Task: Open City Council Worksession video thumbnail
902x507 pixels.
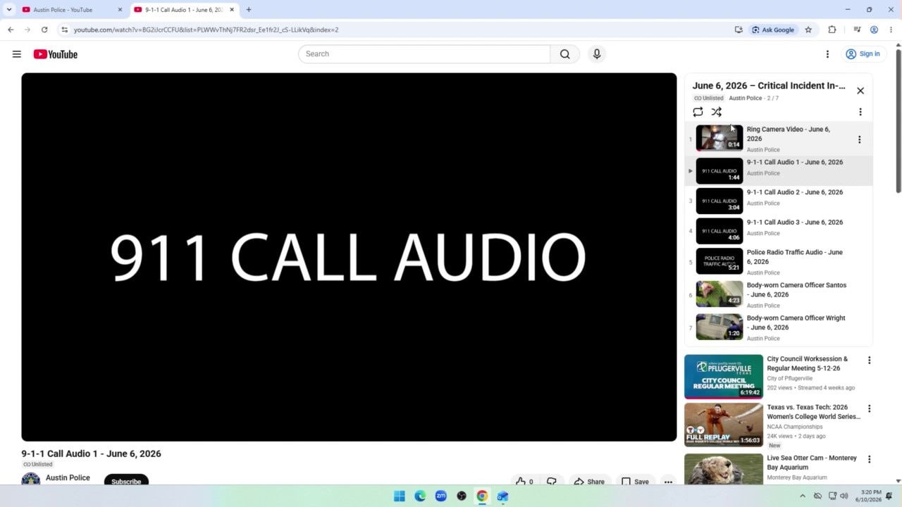Action: 724,376
